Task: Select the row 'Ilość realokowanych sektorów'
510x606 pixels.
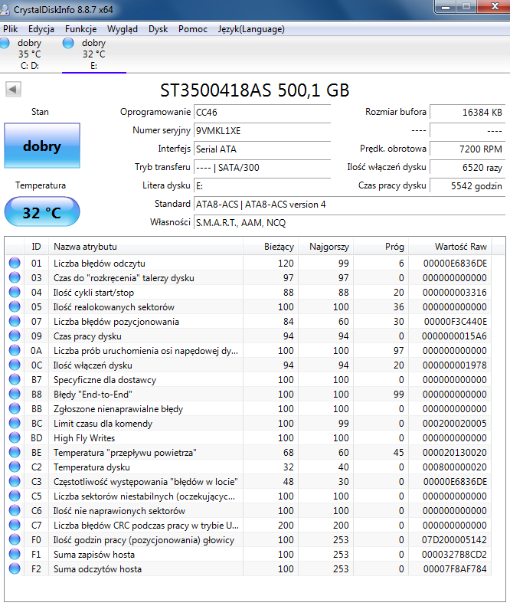Action: click(x=248, y=307)
